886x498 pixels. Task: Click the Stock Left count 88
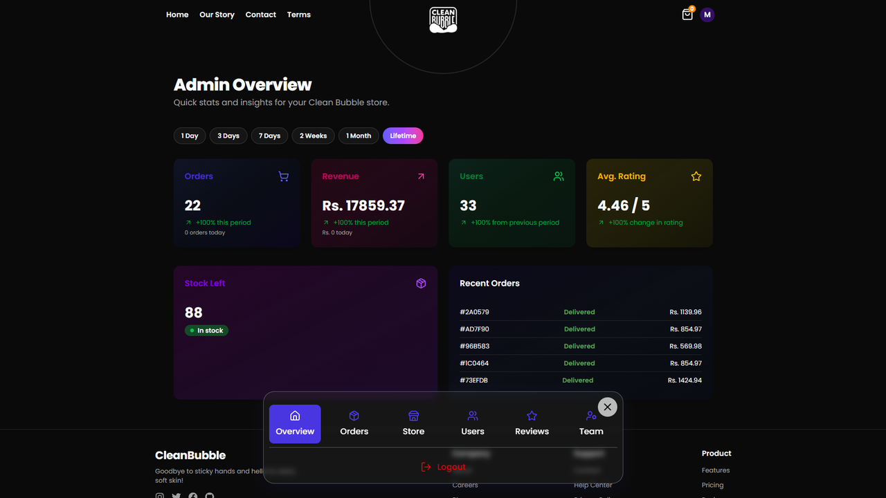pos(194,313)
